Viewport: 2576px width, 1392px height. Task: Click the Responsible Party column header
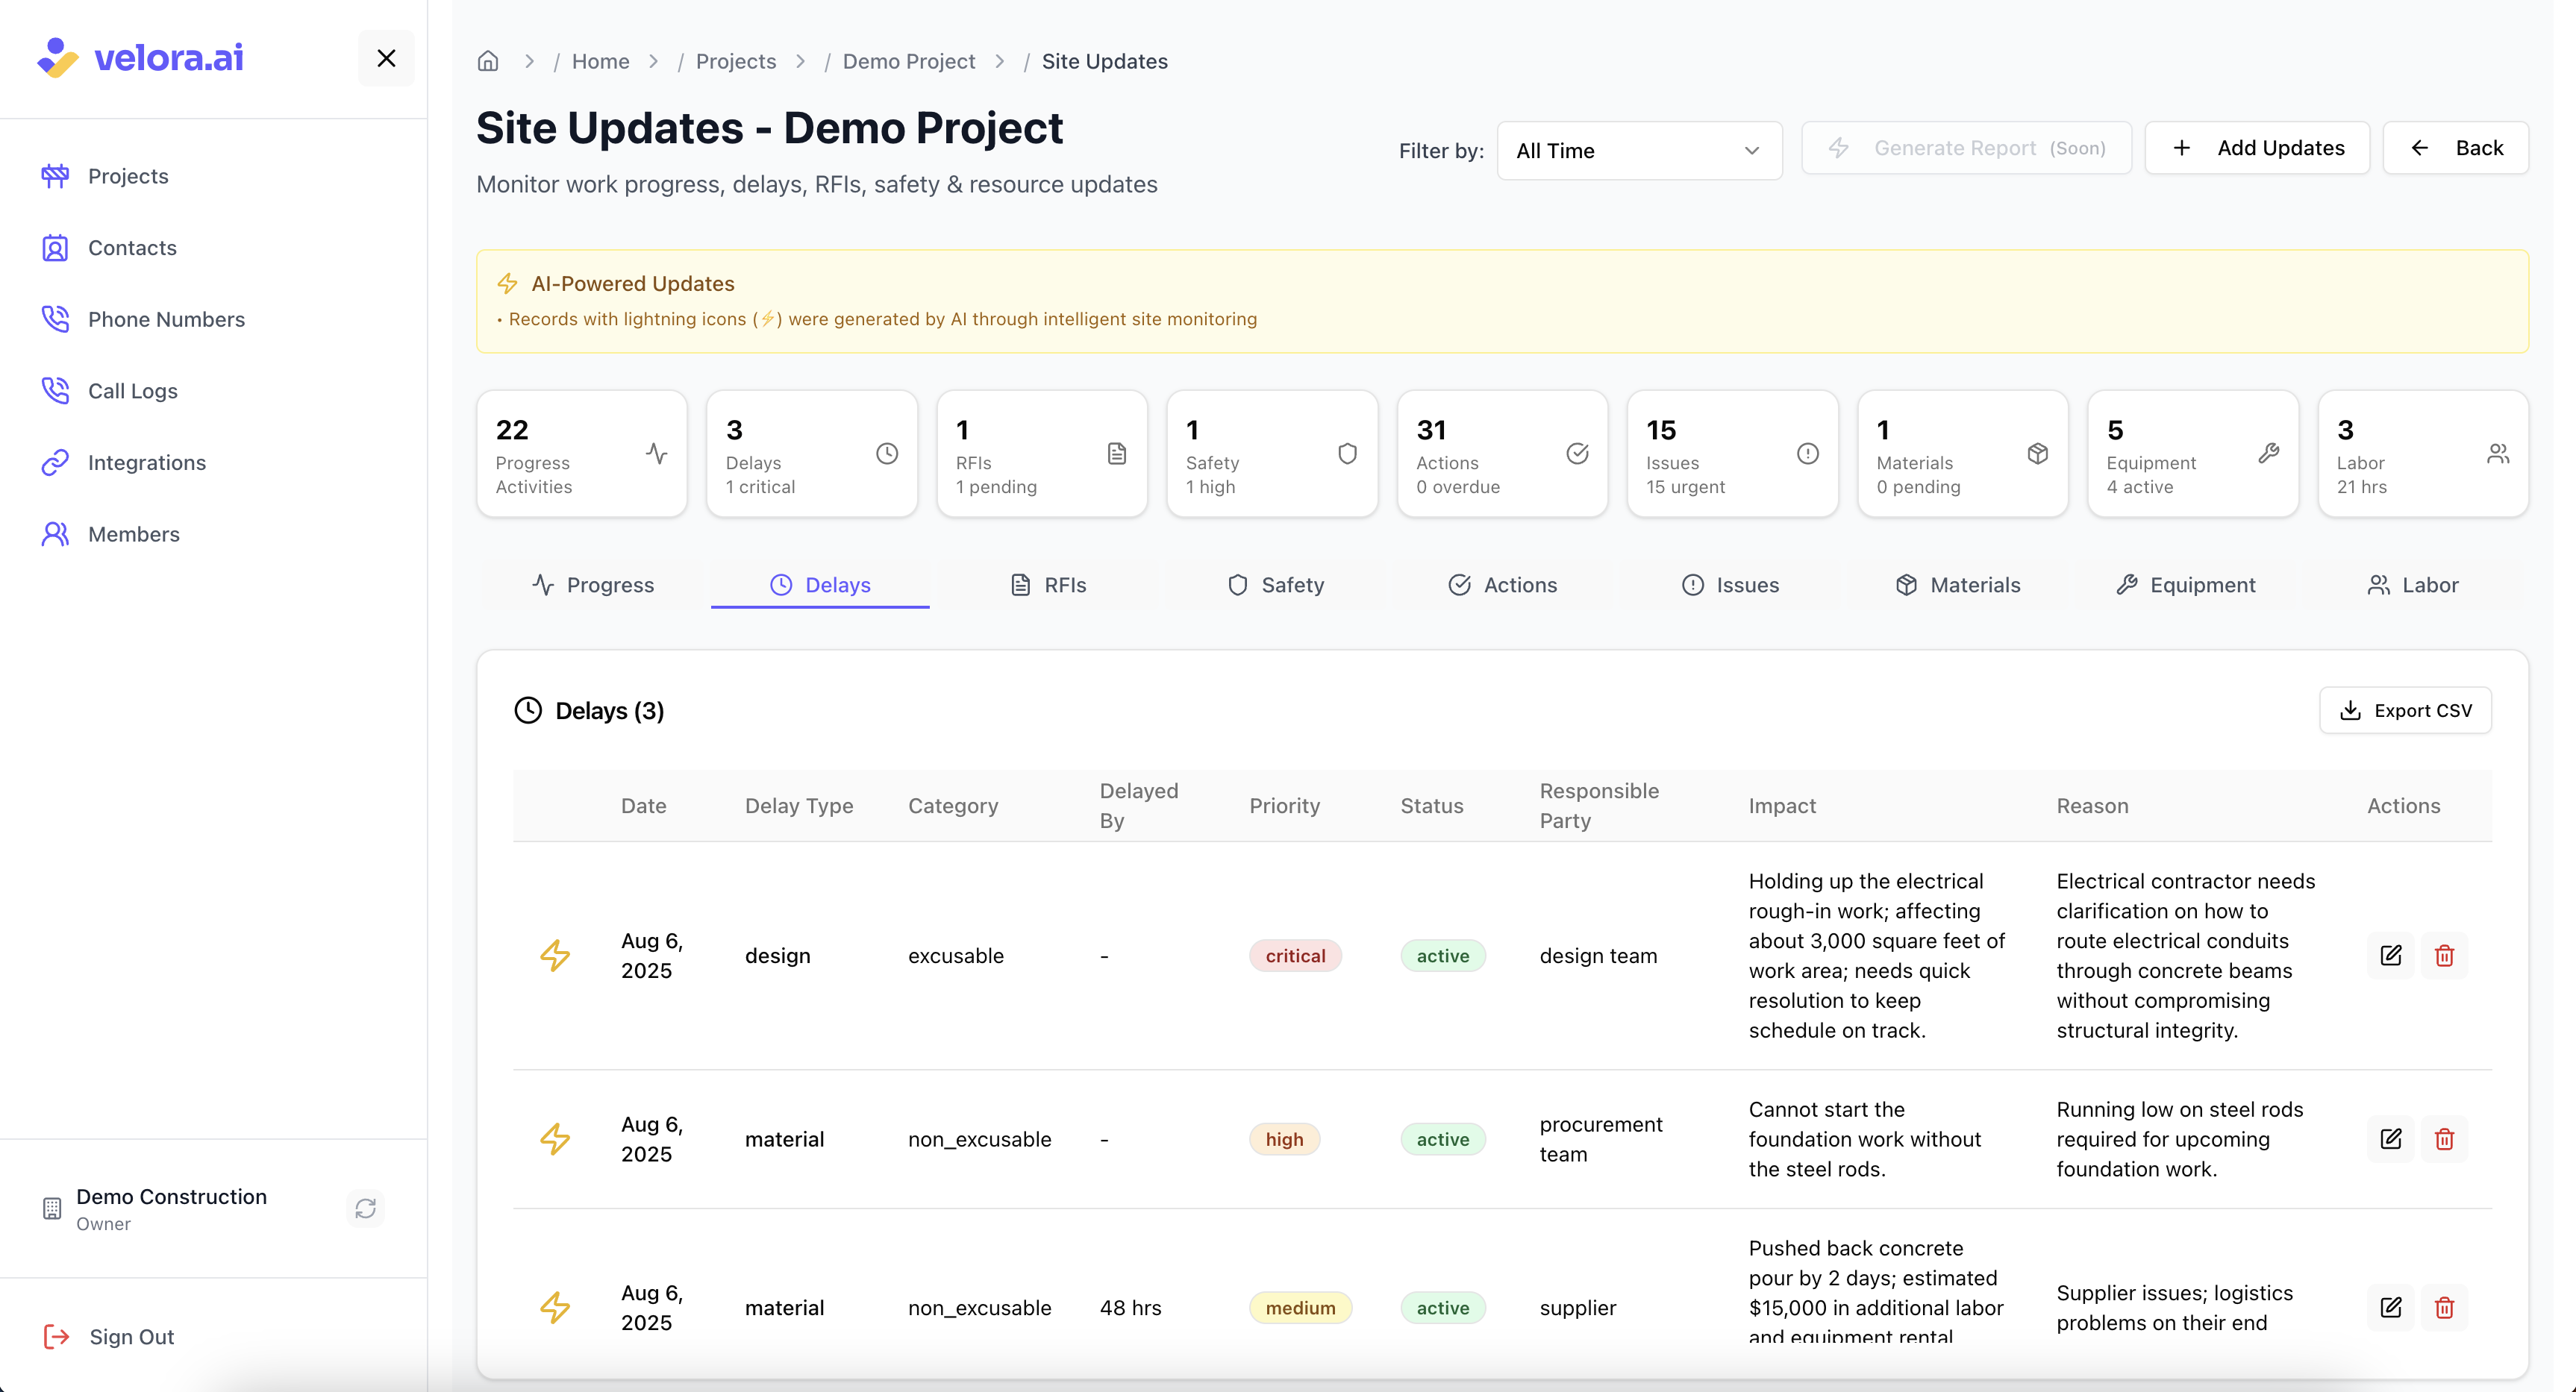point(1599,806)
